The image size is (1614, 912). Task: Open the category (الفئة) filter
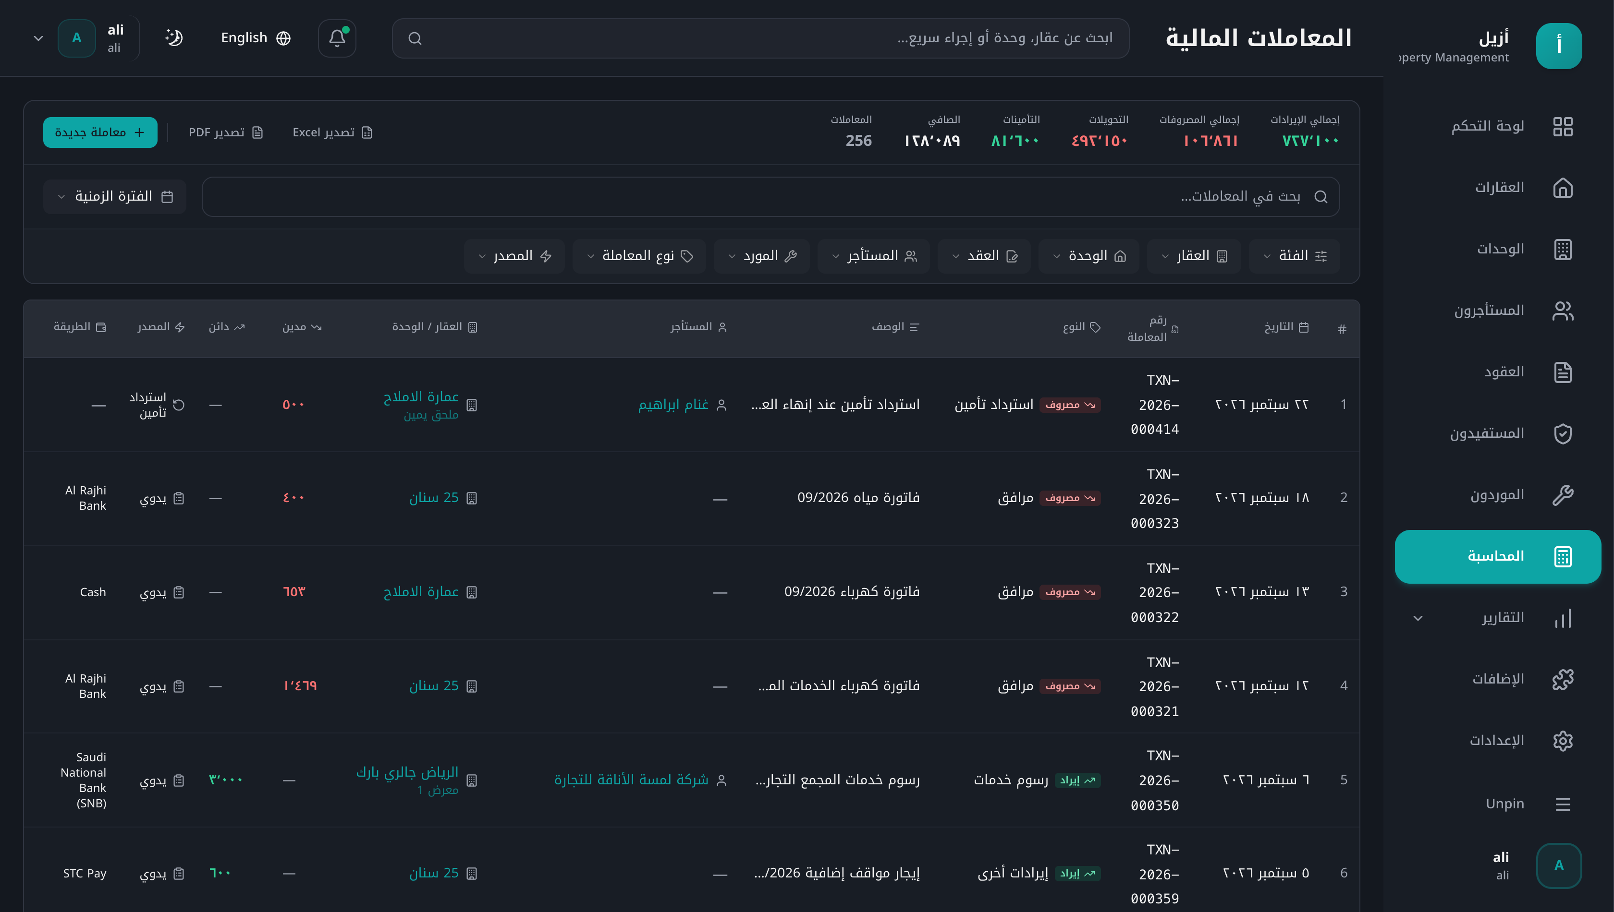(1295, 255)
